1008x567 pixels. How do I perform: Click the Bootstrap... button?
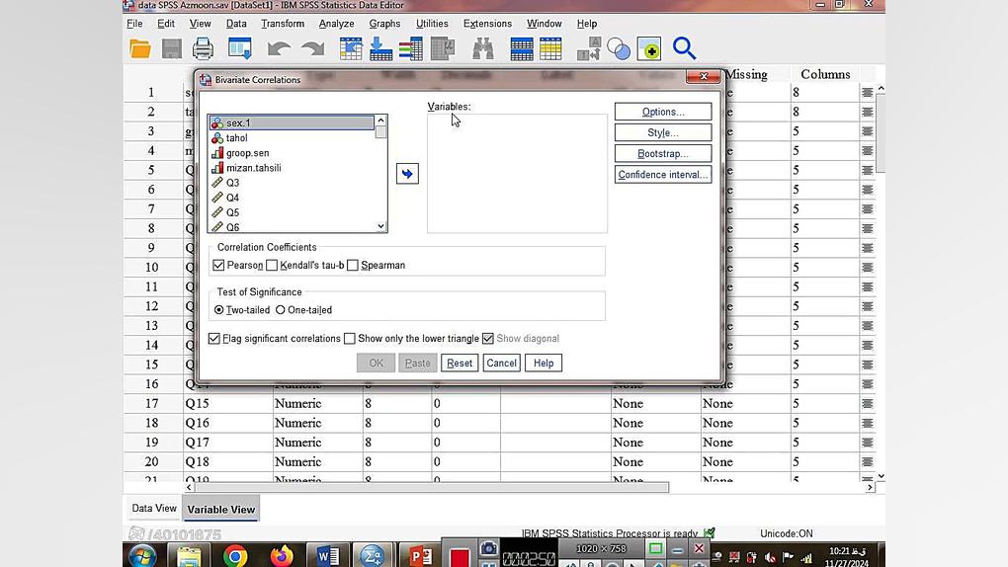tap(663, 154)
